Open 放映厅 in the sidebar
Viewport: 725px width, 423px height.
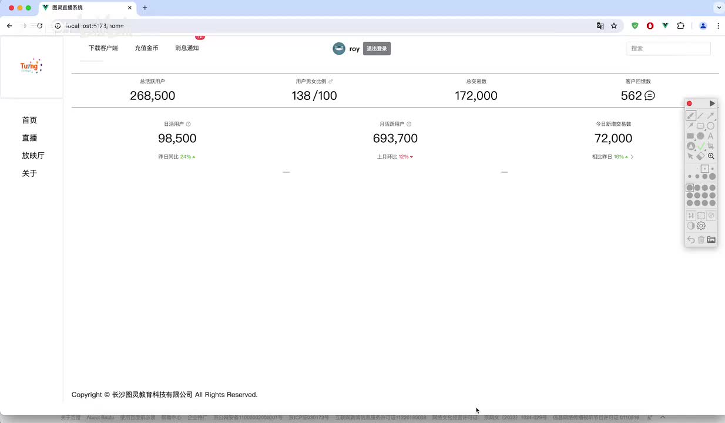click(x=33, y=156)
